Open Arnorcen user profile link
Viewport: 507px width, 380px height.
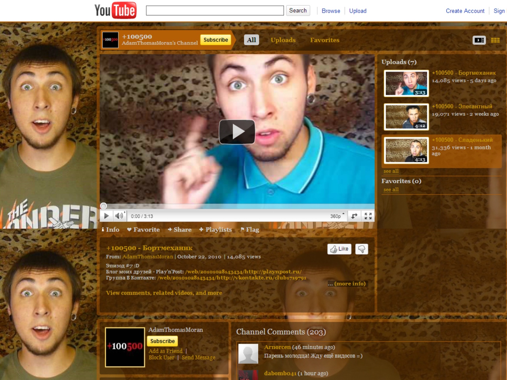[277, 347]
